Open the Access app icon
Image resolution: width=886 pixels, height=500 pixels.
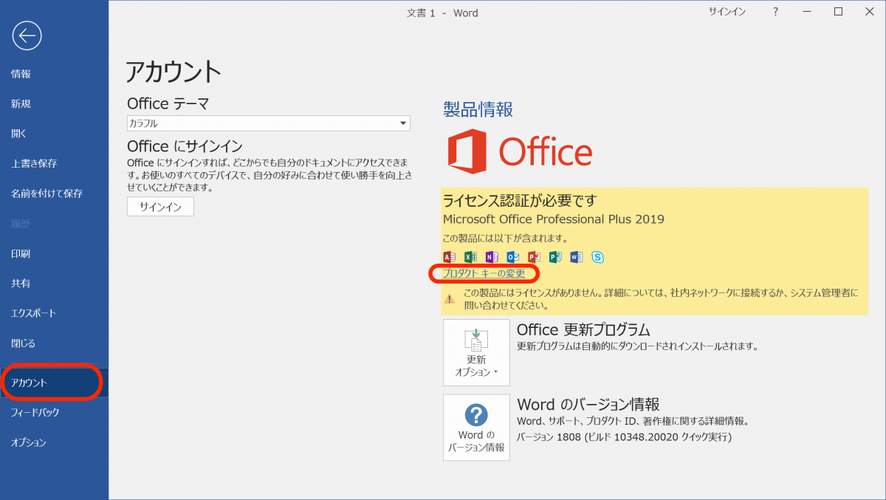[x=449, y=257]
